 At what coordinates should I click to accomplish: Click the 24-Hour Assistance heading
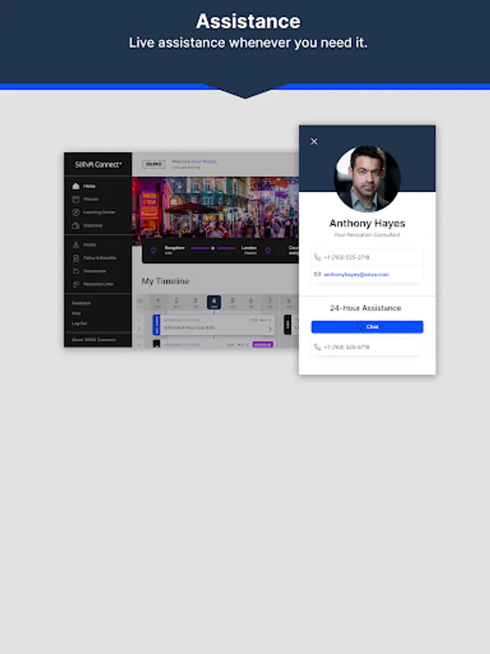coord(365,308)
